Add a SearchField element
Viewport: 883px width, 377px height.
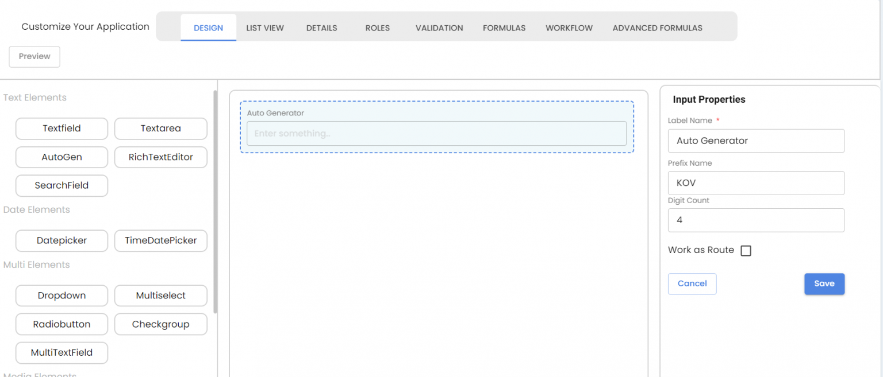pos(62,185)
